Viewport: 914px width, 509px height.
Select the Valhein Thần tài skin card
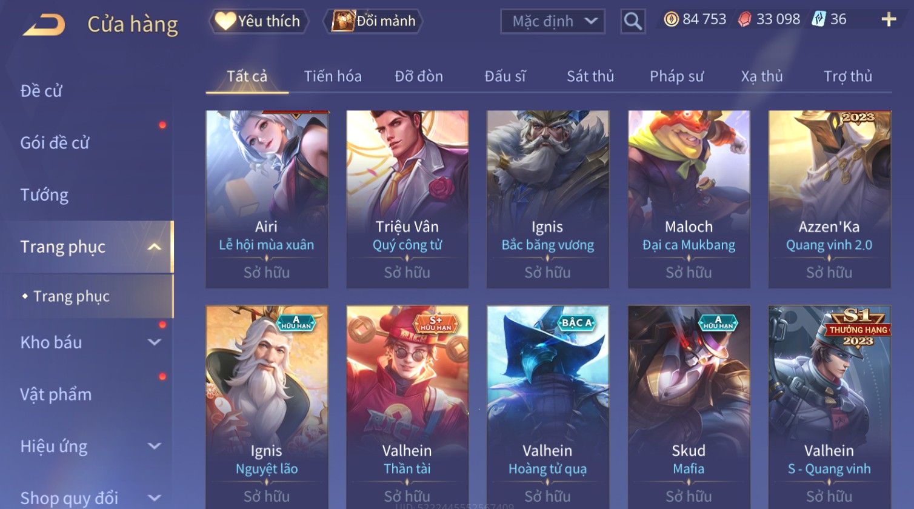[407, 407]
